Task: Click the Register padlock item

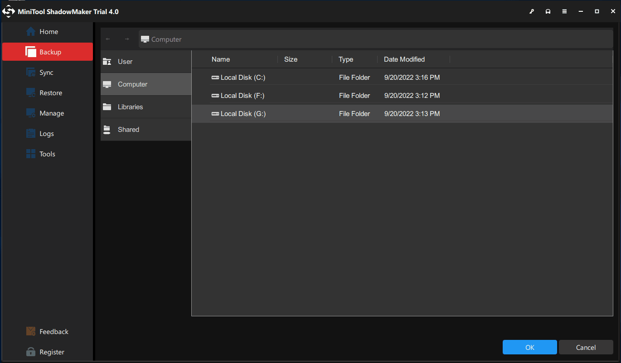Action: click(x=48, y=352)
